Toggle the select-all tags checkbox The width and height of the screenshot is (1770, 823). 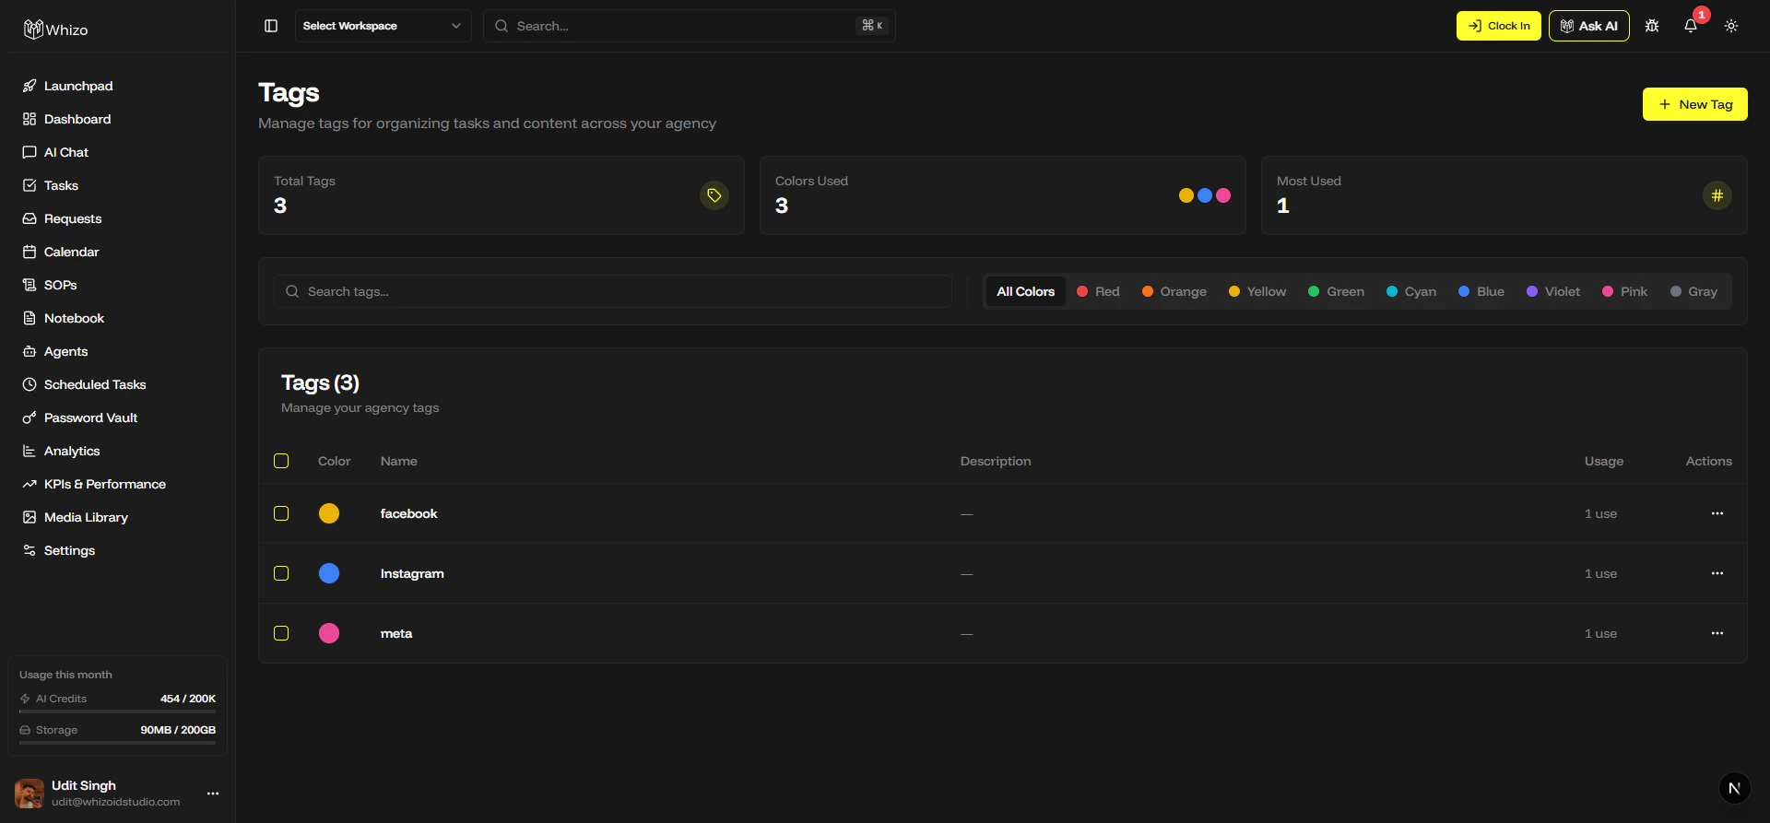tap(281, 461)
